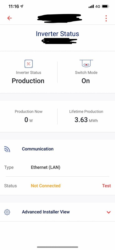The width and height of the screenshot is (115, 250).
Task: Tap the cellular signal bars icon
Action: click(91, 6)
